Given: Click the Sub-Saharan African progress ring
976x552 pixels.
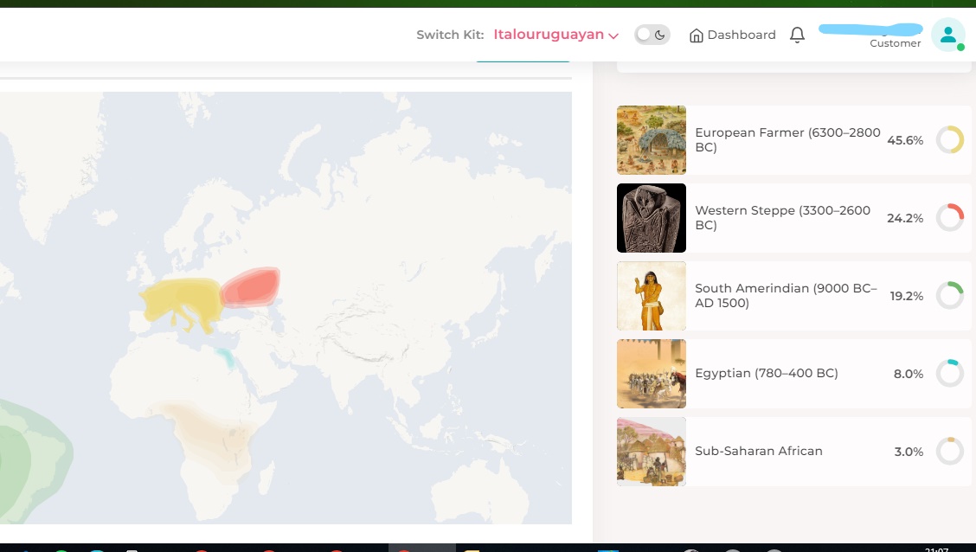Looking at the screenshot, I should pos(950,451).
